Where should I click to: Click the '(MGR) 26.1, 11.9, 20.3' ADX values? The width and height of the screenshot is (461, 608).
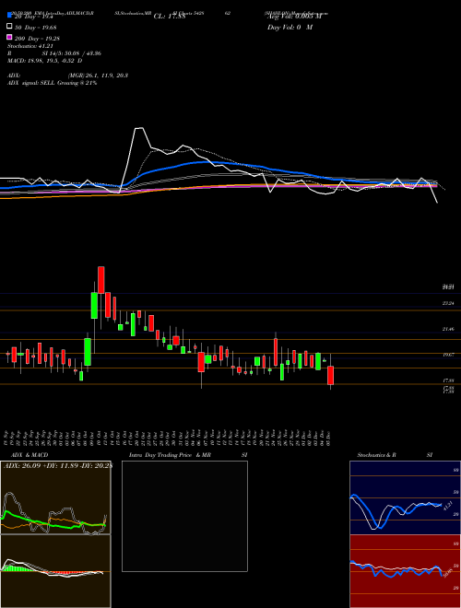point(98,76)
